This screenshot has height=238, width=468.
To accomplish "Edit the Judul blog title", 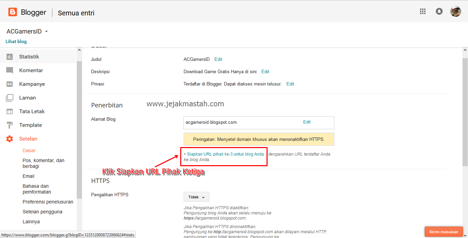I will (218, 59).
